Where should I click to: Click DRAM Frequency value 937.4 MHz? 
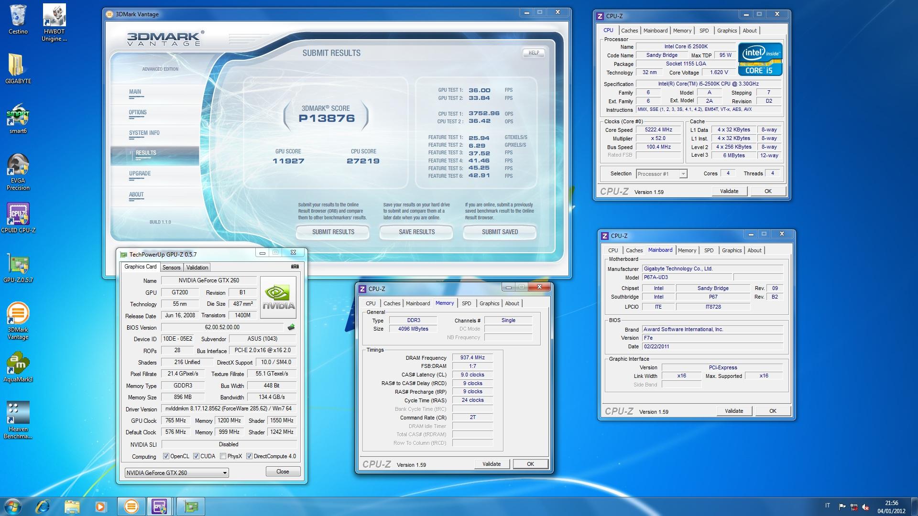click(472, 357)
